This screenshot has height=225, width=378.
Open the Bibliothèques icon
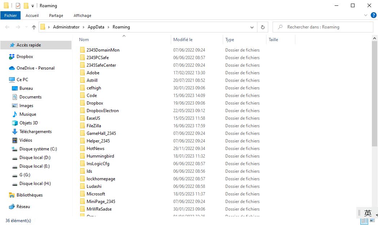coord(12,195)
